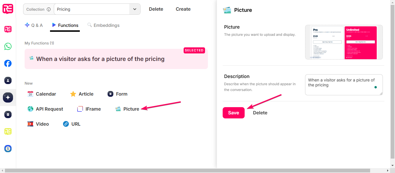Click the "SELECTED" badge
395x173 pixels.
coord(194,50)
